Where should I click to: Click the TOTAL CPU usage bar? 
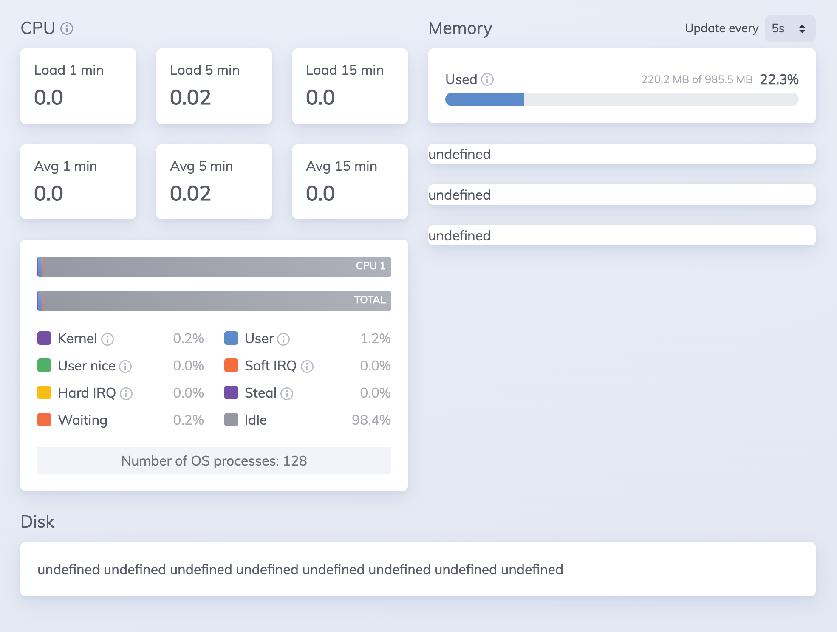pyautogui.click(x=214, y=300)
